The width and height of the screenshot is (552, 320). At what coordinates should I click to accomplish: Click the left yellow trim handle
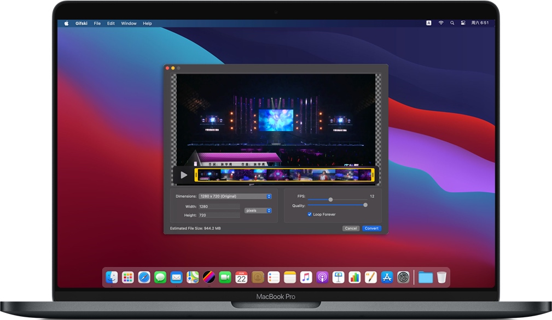pos(196,175)
